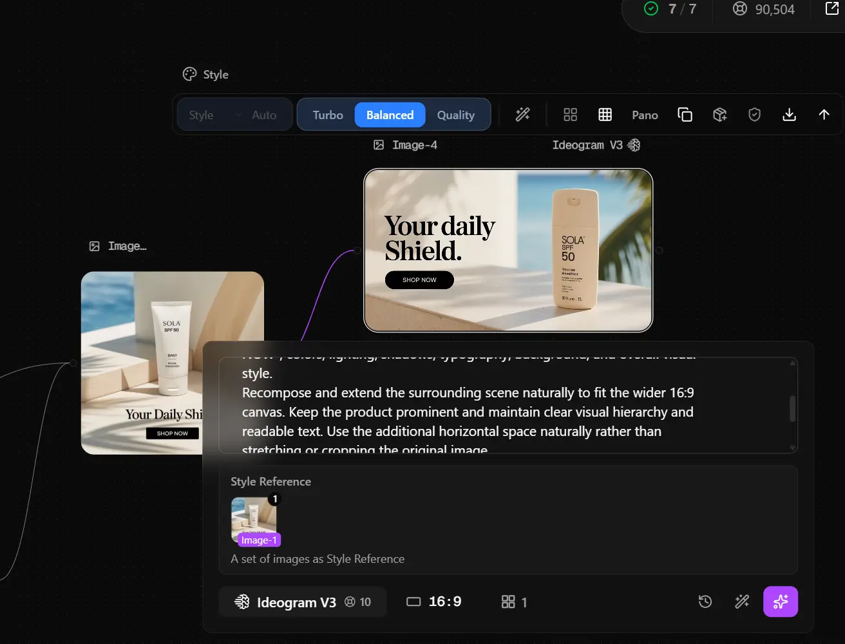Click the Style heading above the toolbar
This screenshot has width=845, height=644.
click(216, 74)
